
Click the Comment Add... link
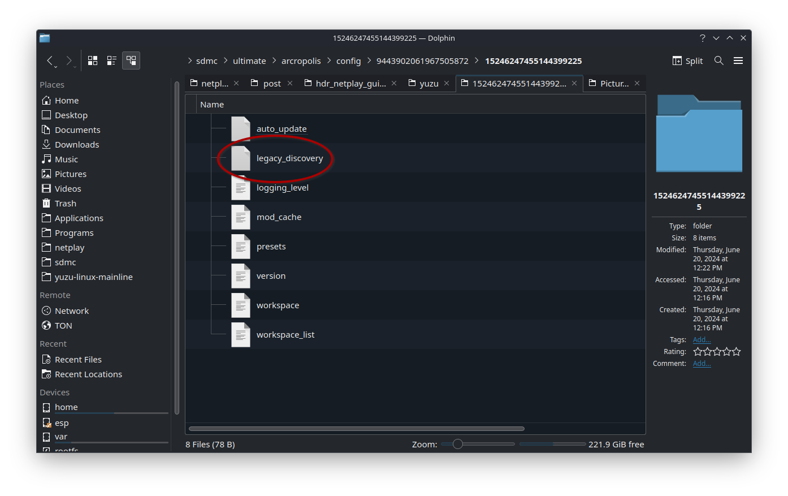click(x=702, y=363)
